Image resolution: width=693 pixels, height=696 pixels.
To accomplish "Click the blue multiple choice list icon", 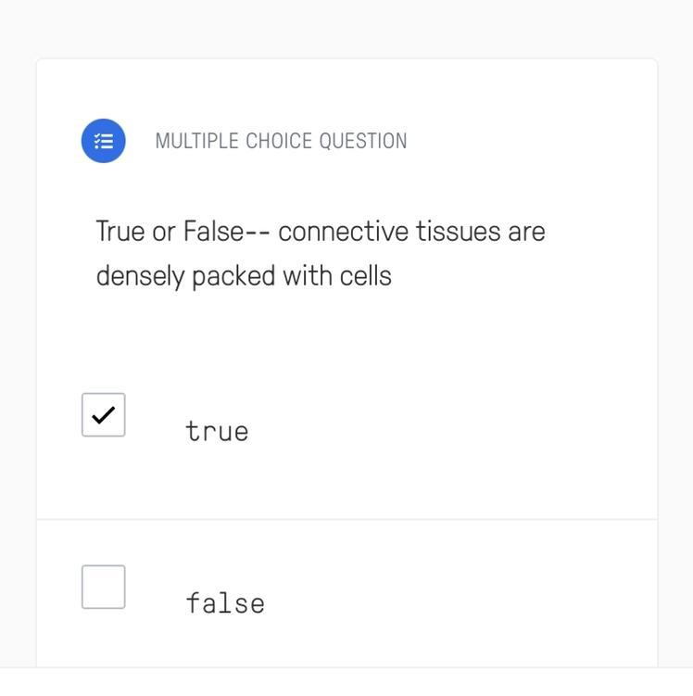I will click(103, 141).
